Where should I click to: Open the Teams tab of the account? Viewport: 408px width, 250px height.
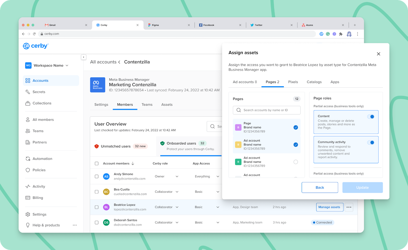click(x=147, y=105)
